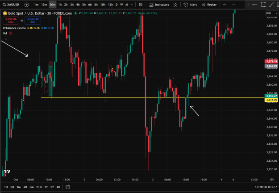
Task: Collapse the indicator legend chevron
Action: click(x=6, y=39)
